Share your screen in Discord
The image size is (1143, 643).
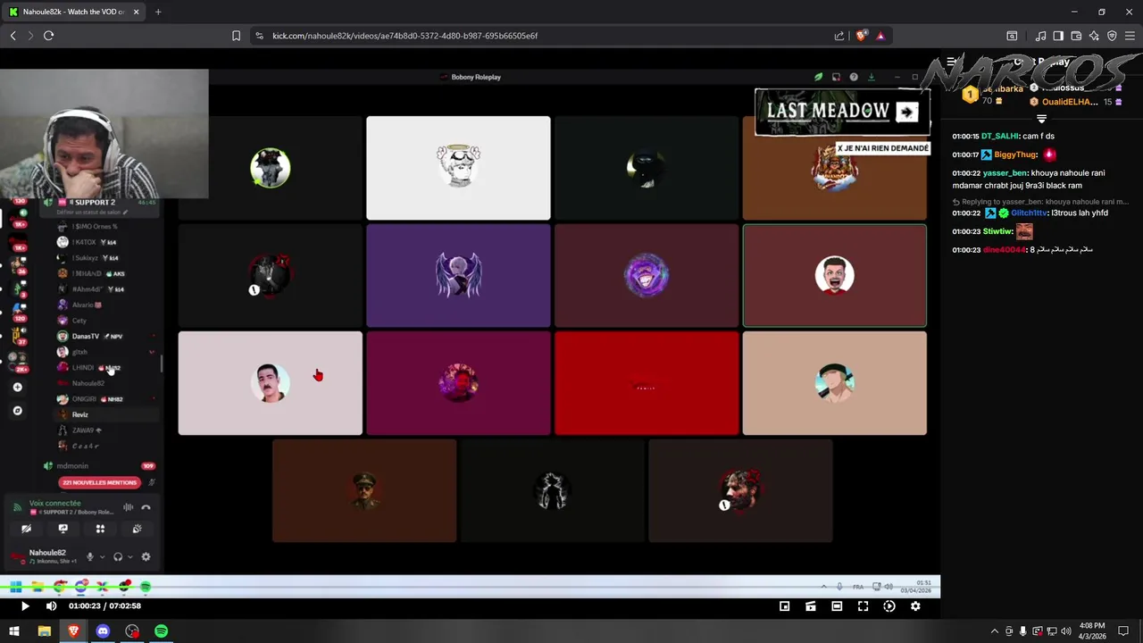(x=63, y=529)
